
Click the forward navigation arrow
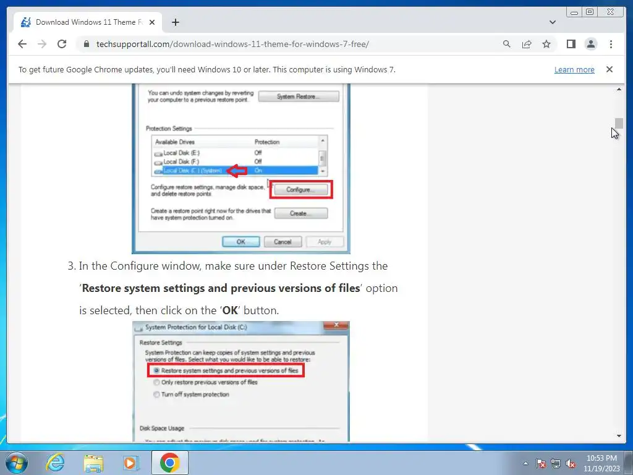pos(42,44)
